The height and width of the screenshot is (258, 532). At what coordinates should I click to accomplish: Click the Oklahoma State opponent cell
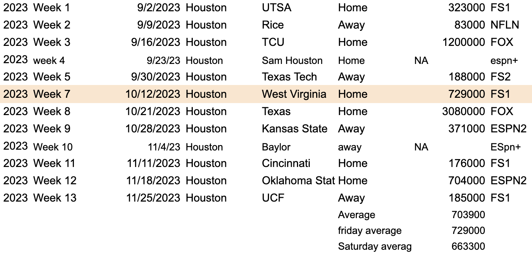pos(298,181)
